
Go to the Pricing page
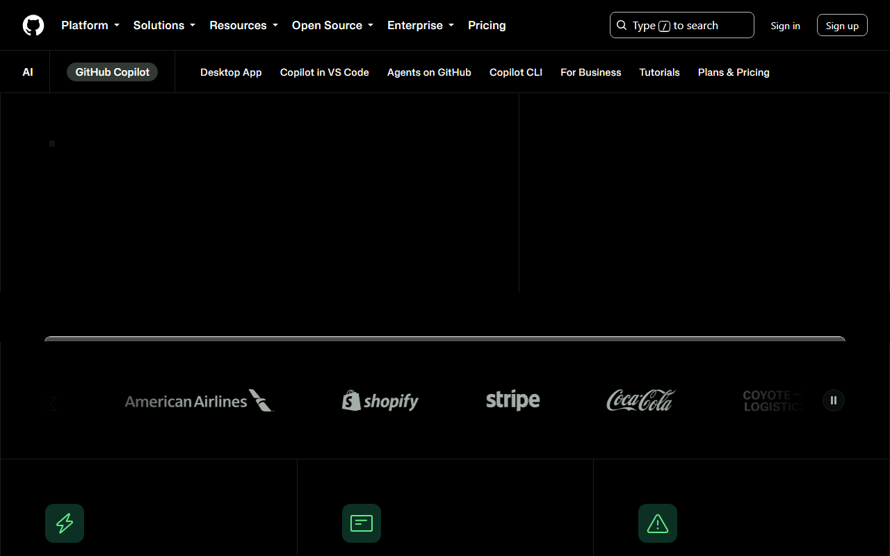[x=487, y=25]
